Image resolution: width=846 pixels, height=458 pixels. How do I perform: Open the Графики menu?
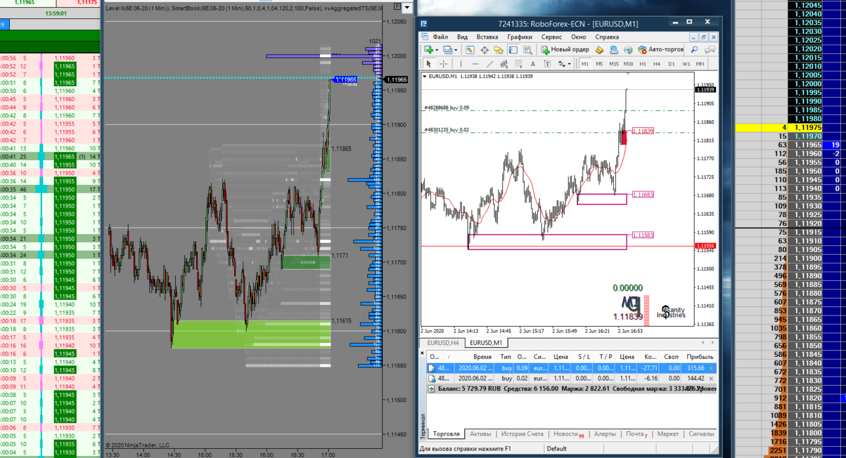coord(519,37)
